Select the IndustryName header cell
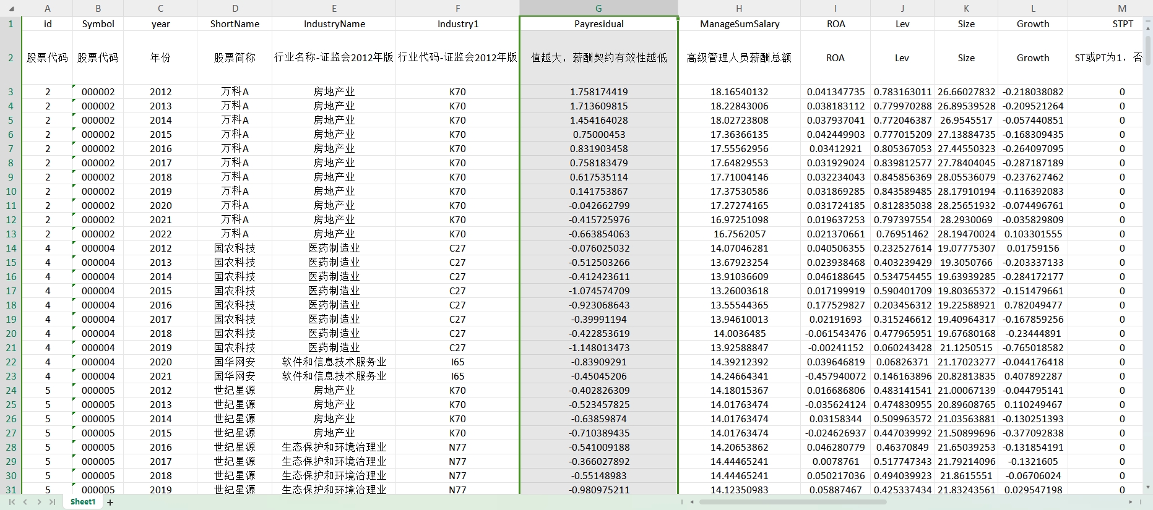 (x=334, y=24)
